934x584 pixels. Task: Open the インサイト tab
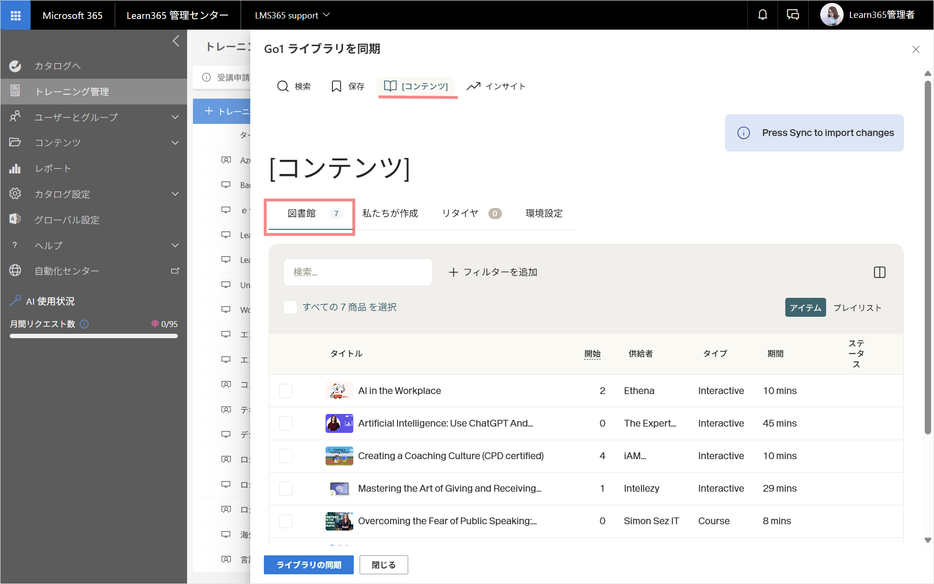pos(496,86)
